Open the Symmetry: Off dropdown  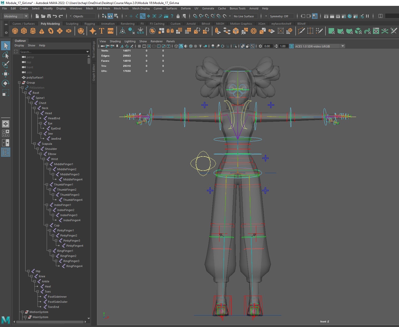click(281, 16)
